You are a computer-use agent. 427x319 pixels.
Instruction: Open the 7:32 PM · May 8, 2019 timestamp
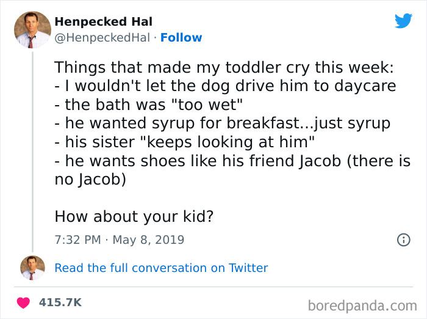pyautogui.click(x=119, y=240)
